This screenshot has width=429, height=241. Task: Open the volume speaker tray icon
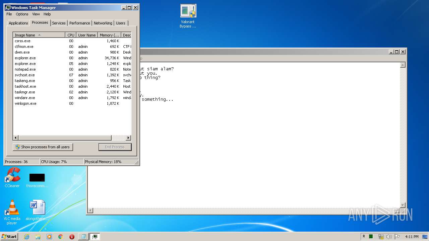389,237
